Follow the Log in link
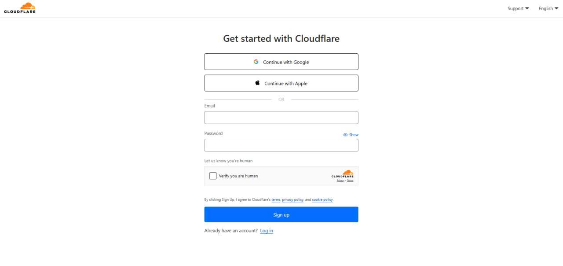This screenshot has width=563, height=266. (267, 231)
